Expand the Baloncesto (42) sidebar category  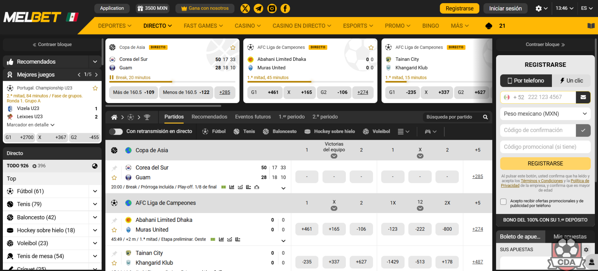click(95, 217)
